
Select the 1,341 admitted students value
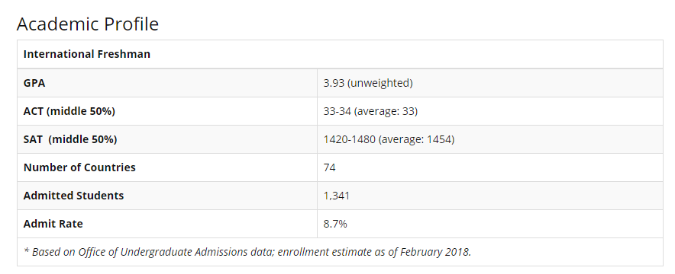[x=337, y=196]
